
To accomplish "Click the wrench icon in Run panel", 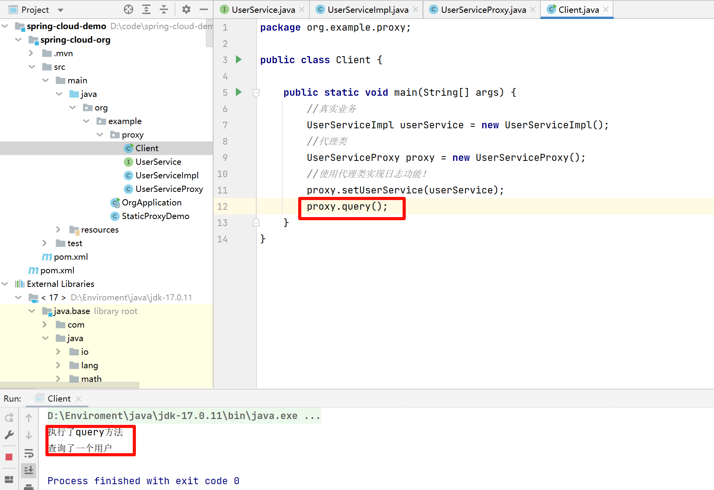I will pos(9,435).
